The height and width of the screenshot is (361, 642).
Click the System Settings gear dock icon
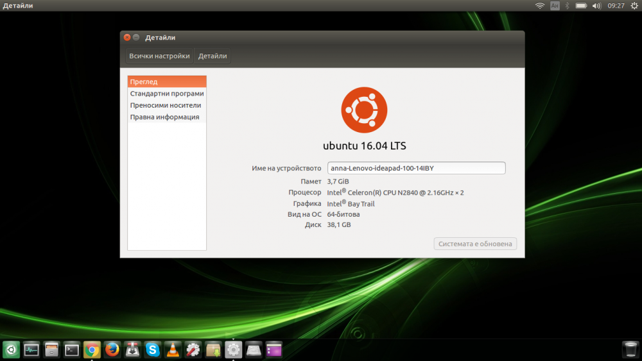click(x=234, y=350)
